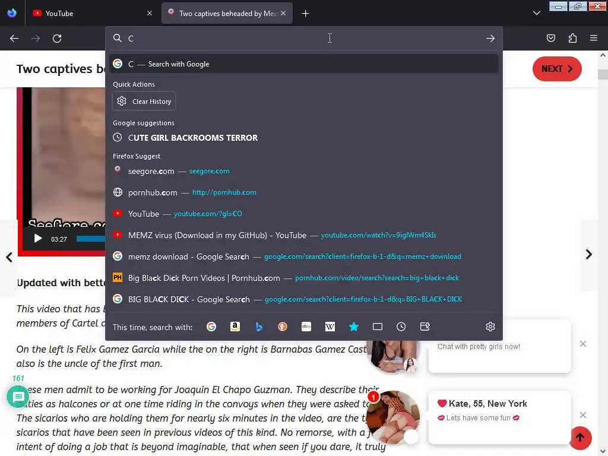Click the page scrollbar up arrow
The image size is (608, 456).
pos(603,55)
